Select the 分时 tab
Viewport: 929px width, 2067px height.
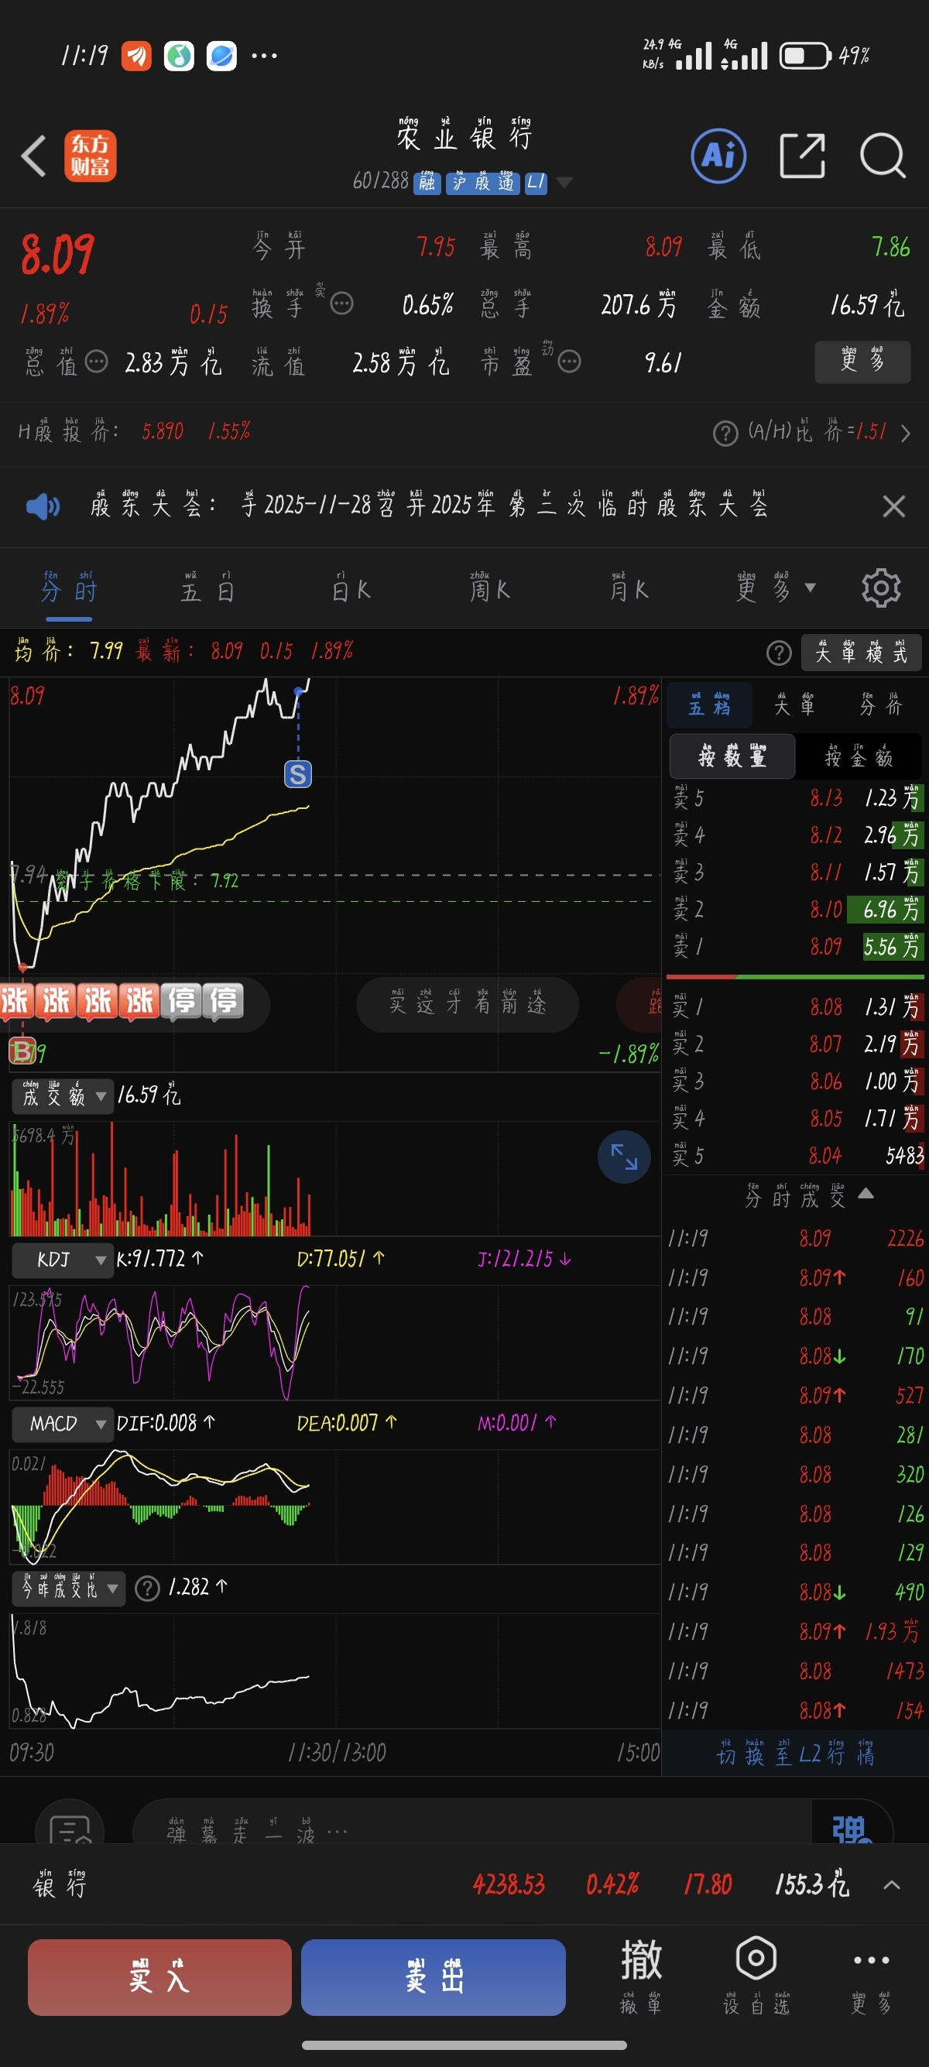(69, 589)
